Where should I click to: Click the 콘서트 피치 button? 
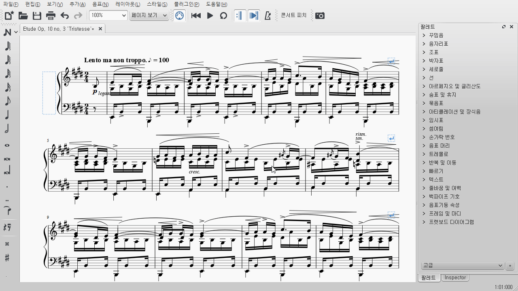click(293, 16)
